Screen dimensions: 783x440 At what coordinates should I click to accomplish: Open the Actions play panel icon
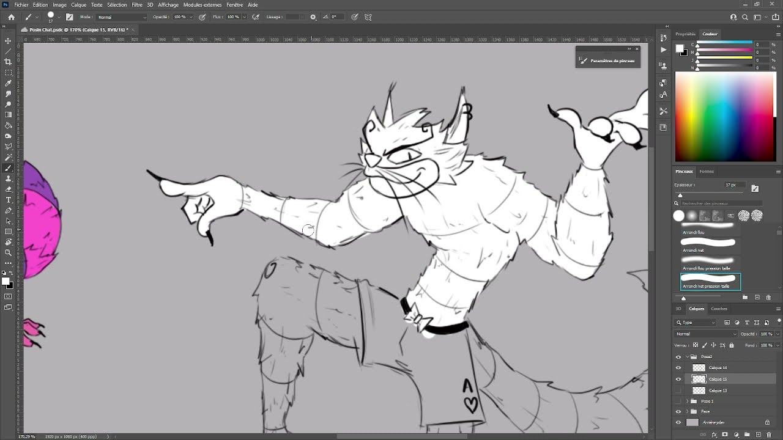pyautogui.click(x=664, y=50)
